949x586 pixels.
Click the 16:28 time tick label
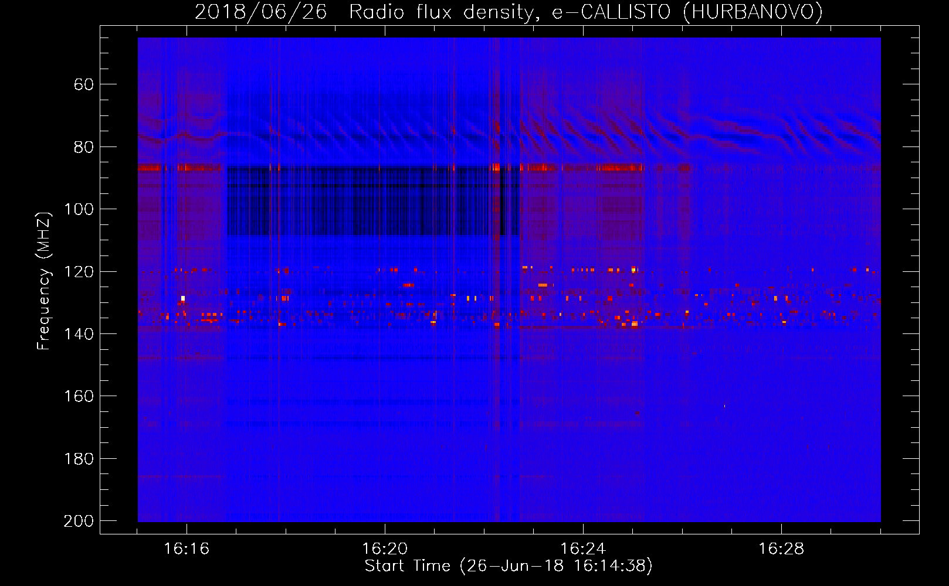point(781,548)
